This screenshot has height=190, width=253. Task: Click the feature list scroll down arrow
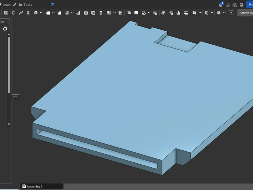[9, 124]
